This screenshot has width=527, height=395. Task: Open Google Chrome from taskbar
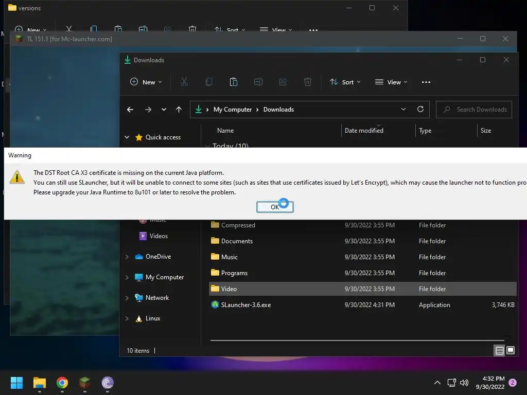point(62,383)
